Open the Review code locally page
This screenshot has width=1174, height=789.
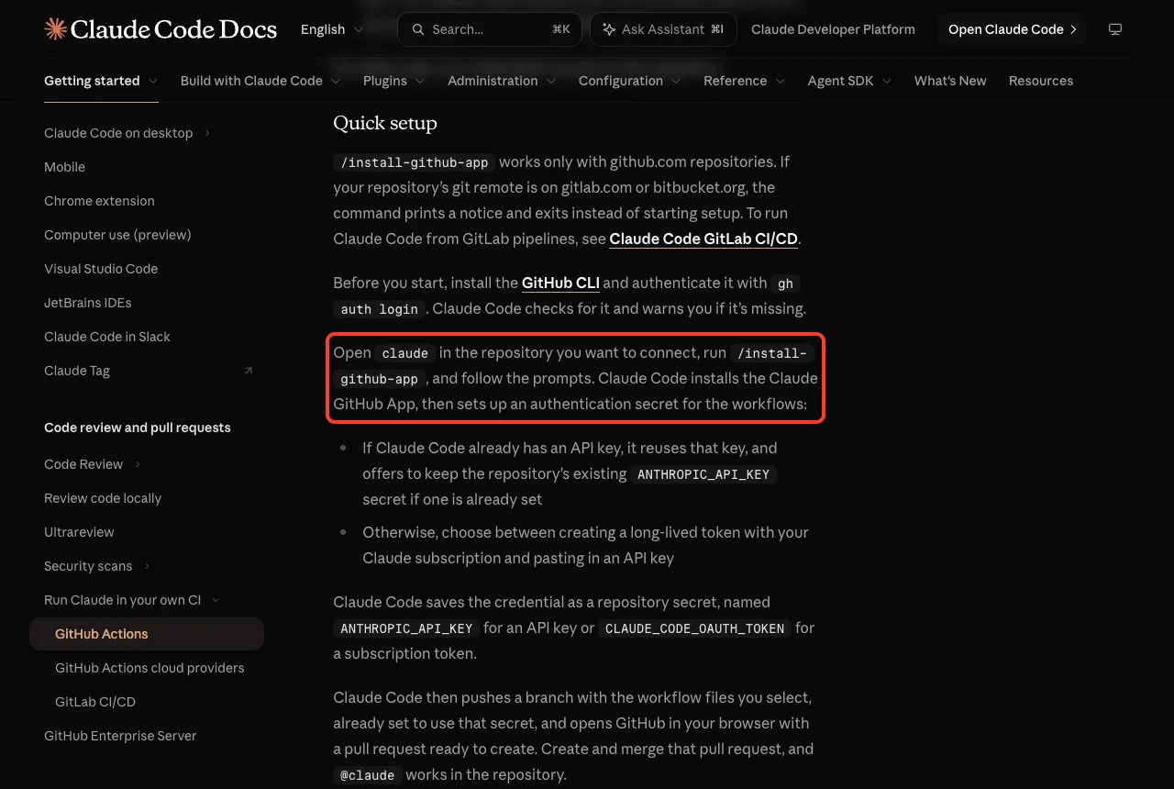[103, 498]
